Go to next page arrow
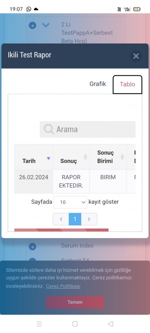The height and width of the screenshot is (333, 150). [x=89, y=219]
